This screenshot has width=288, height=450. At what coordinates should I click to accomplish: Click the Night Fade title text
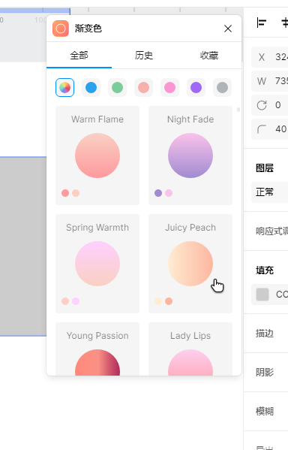(190, 119)
